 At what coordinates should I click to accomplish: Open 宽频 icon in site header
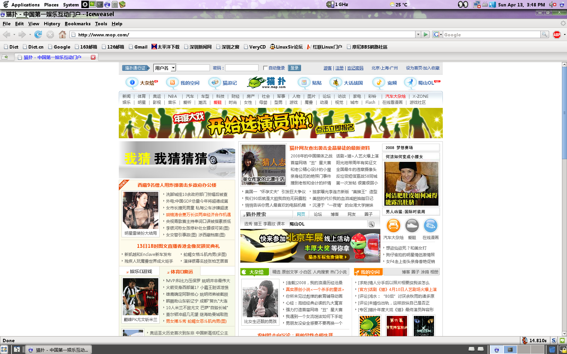pyautogui.click(x=379, y=83)
